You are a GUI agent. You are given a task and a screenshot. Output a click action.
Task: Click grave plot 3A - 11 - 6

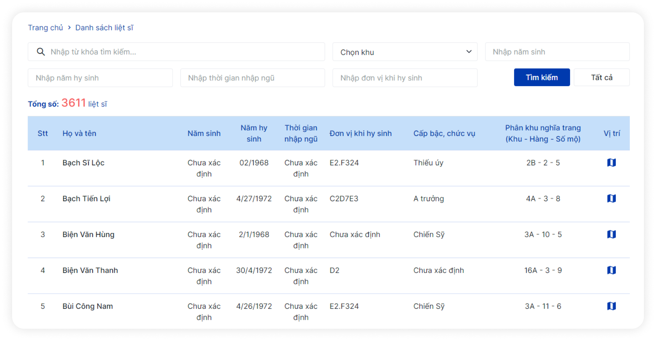(543, 306)
